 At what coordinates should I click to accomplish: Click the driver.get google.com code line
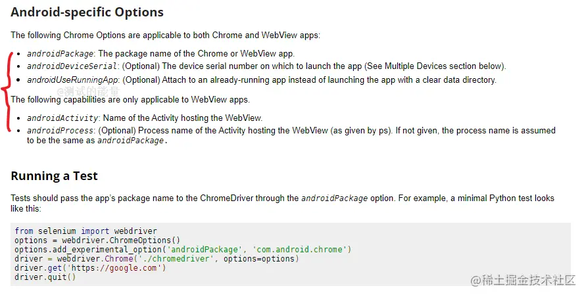[91, 268]
